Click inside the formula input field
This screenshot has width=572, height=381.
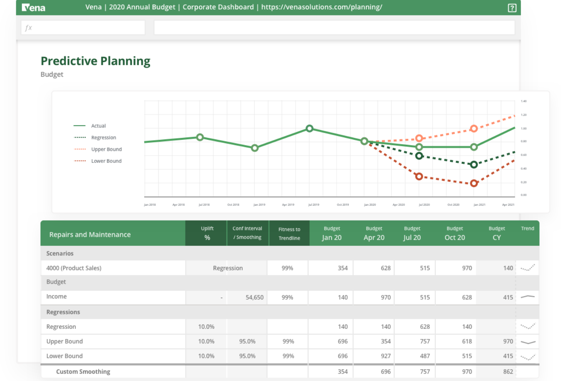coord(334,27)
